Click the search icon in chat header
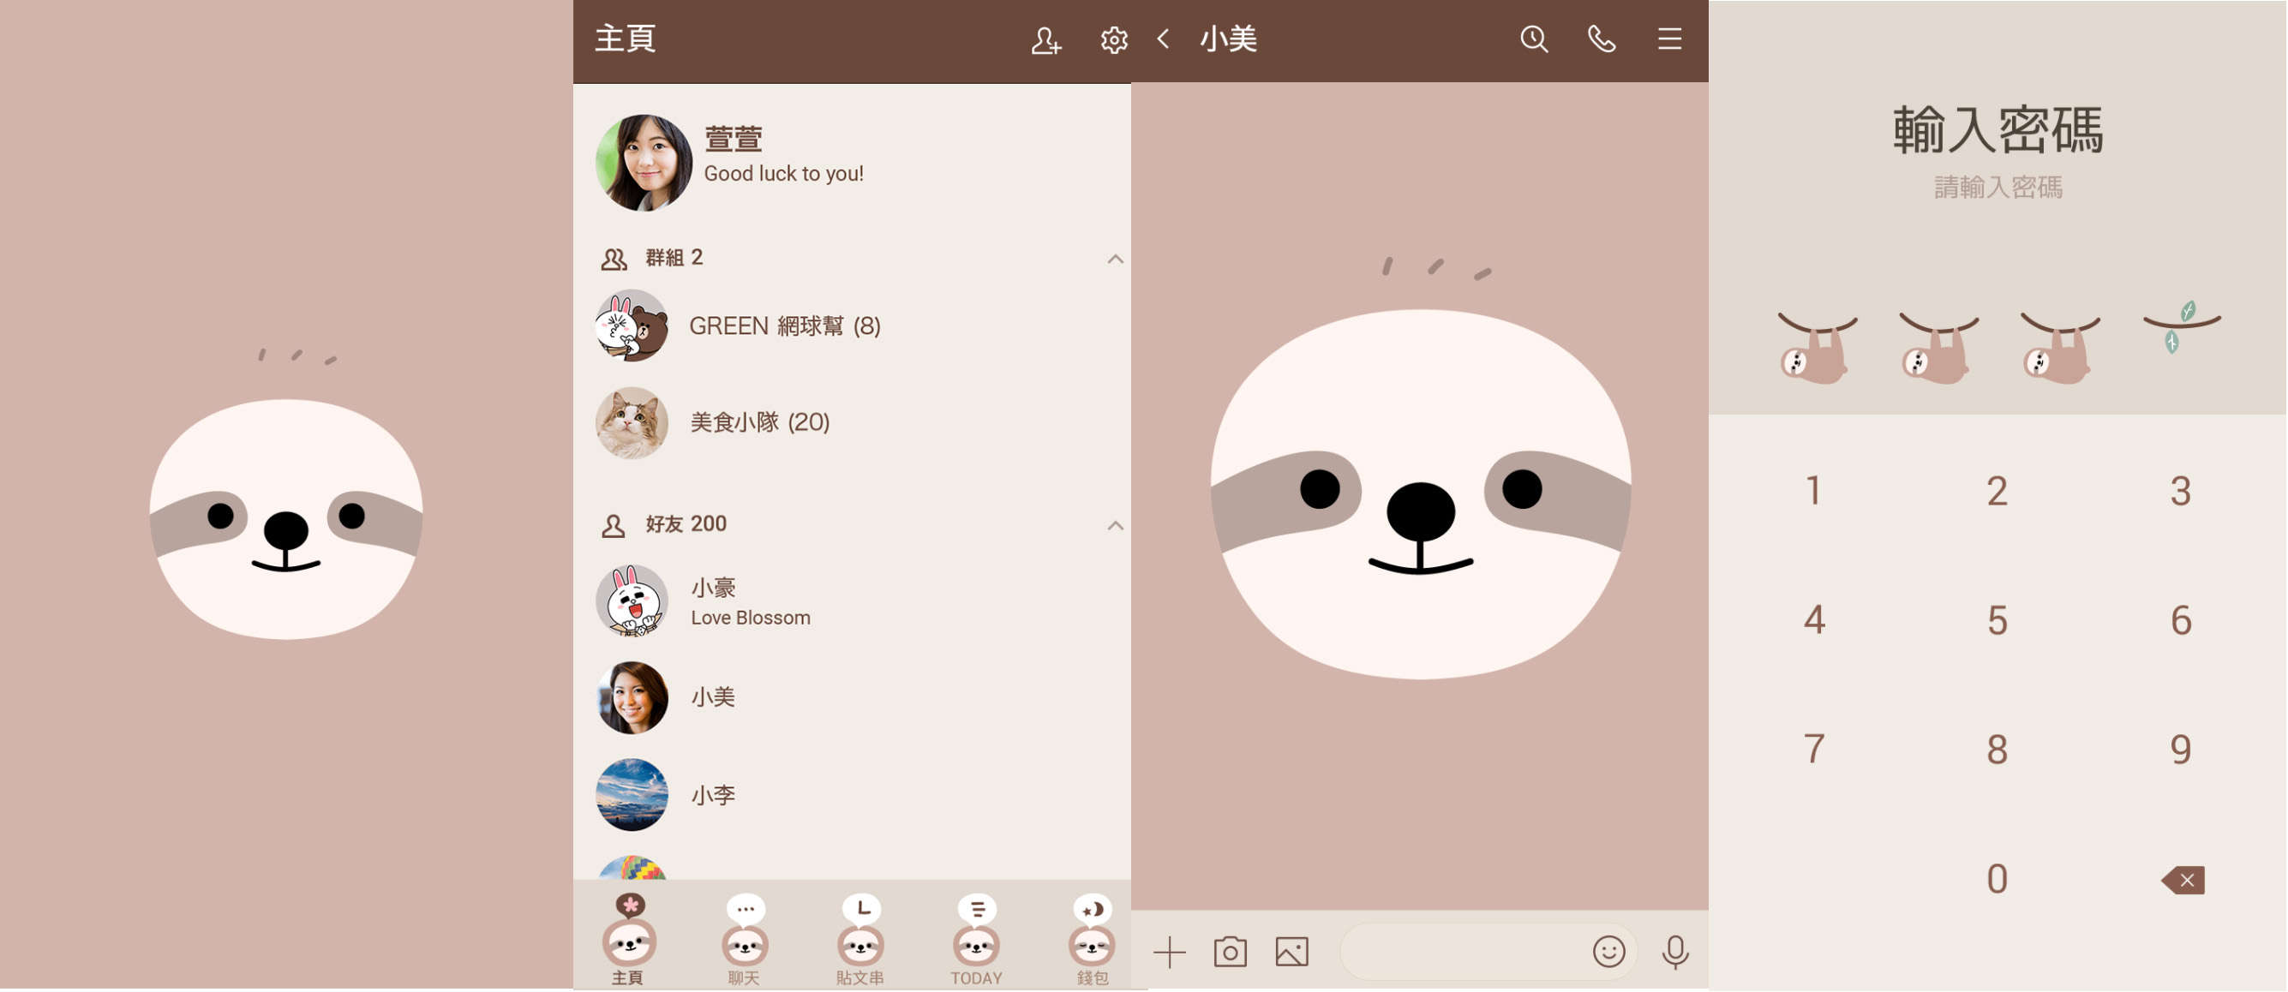 (x=1534, y=39)
